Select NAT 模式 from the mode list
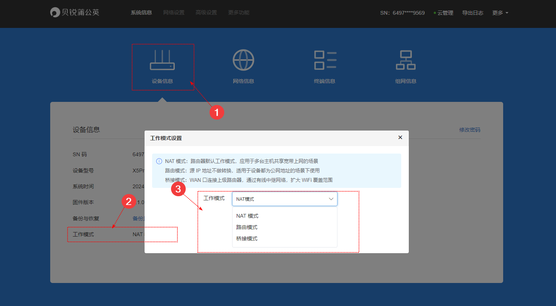The image size is (556, 306). (x=247, y=215)
